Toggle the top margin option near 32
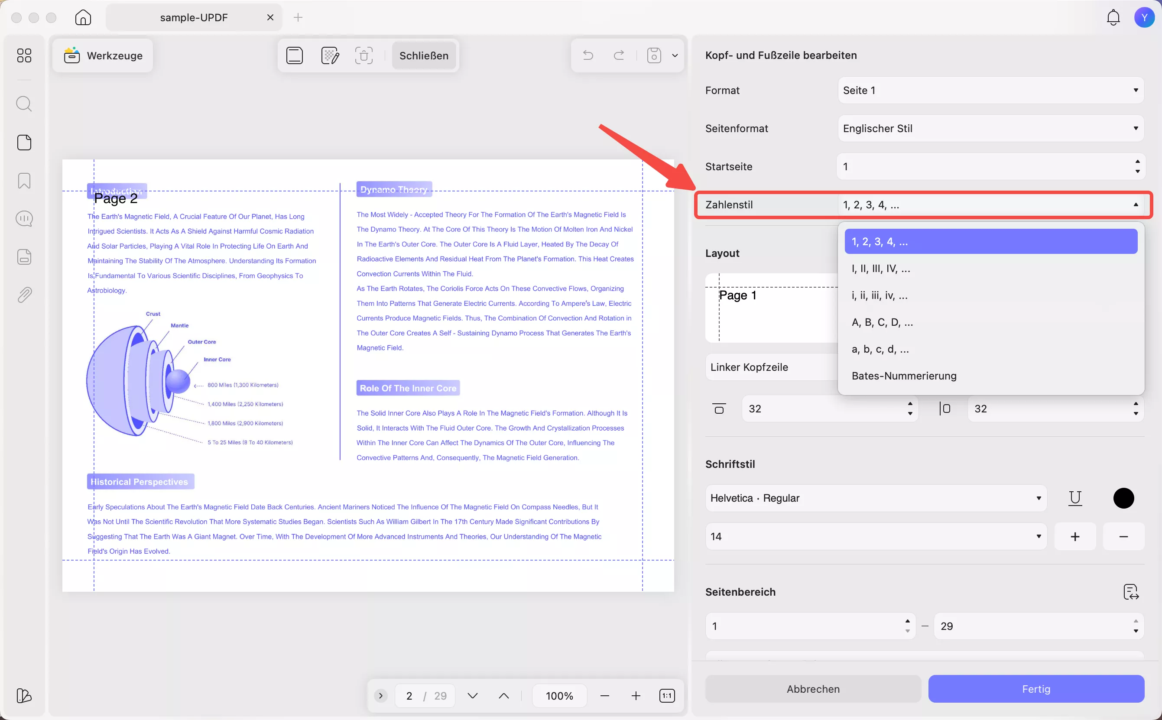The width and height of the screenshot is (1162, 720). pos(719,408)
